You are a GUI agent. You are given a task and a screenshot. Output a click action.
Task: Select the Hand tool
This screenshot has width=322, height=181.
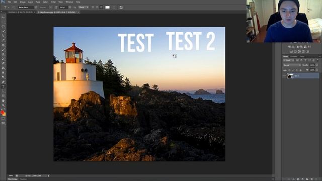pos(3,101)
